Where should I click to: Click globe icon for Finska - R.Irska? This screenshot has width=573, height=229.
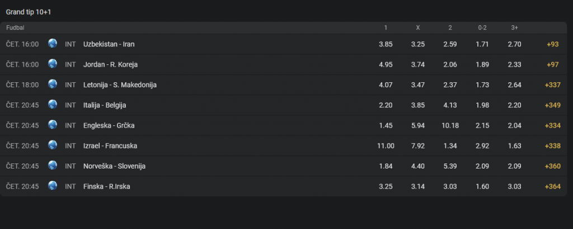coord(53,186)
